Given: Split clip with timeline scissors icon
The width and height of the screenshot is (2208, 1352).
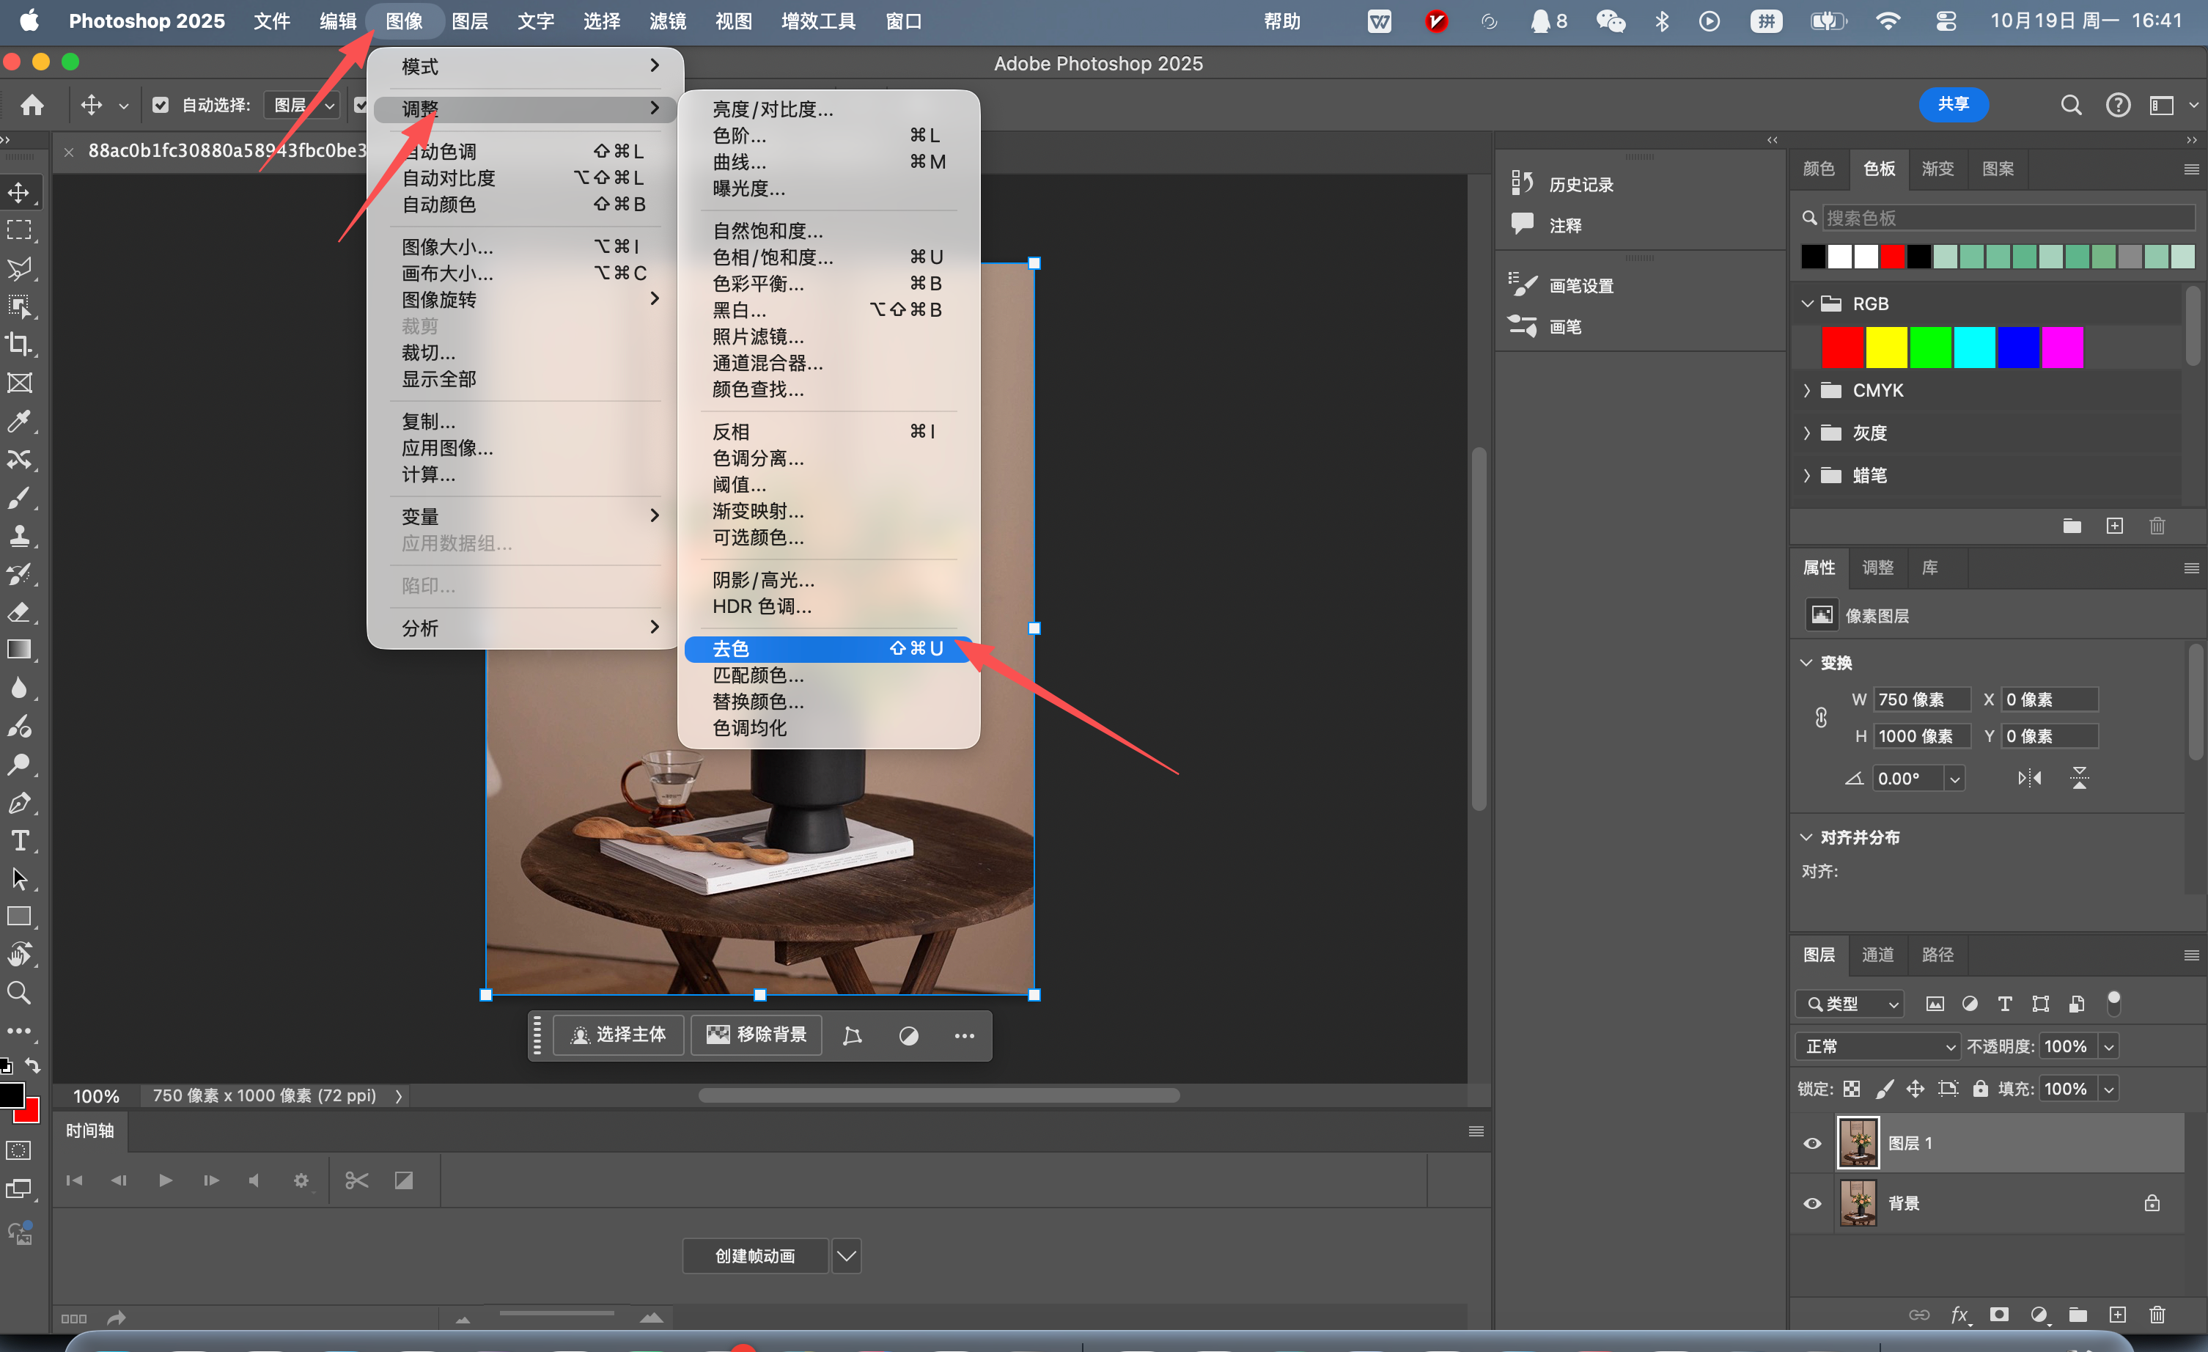Looking at the screenshot, I should [x=357, y=1180].
